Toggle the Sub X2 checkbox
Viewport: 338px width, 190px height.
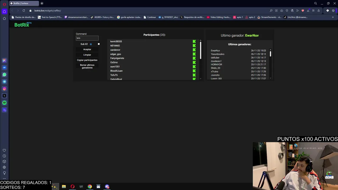click(99, 44)
